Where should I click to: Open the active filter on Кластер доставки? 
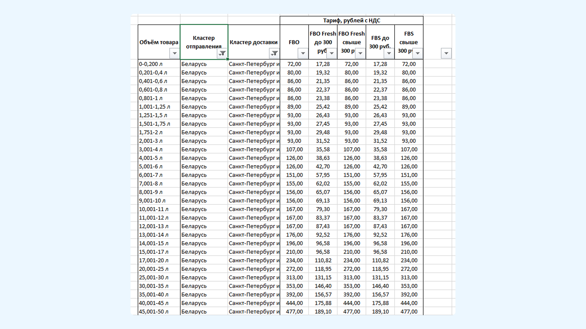[x=274, y=53]
